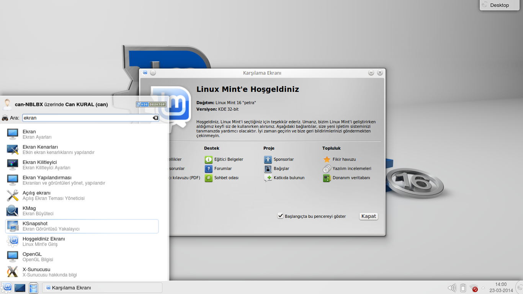This screenshot has width=523, height=294.
Task: Click the Sohbet odası chat icon
Action: click(x=208, y=178)
